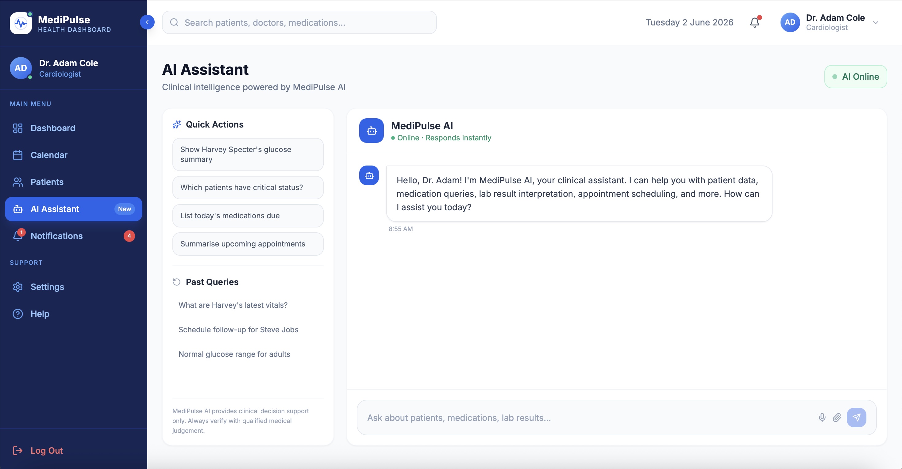Choose Summarise upcoming appointments quick action
Screen dimensions: 902x469
coord(248,244)
